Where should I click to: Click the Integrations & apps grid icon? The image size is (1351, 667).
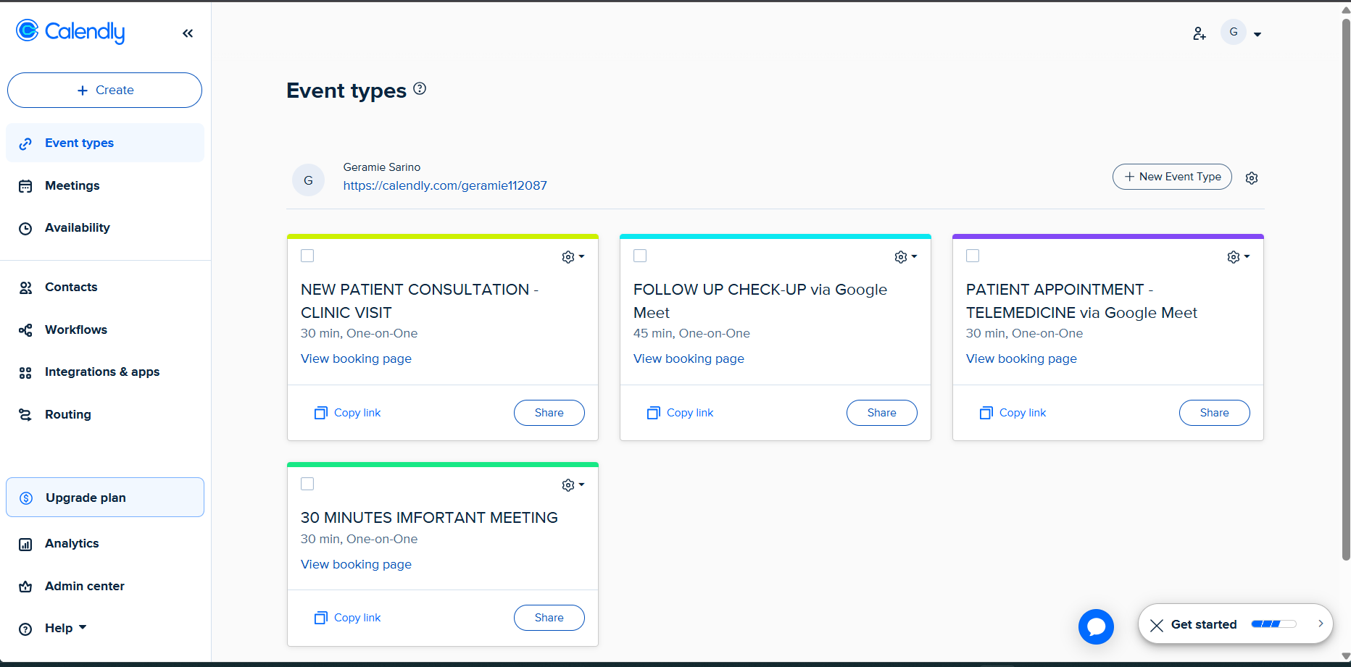pos(25,372)
